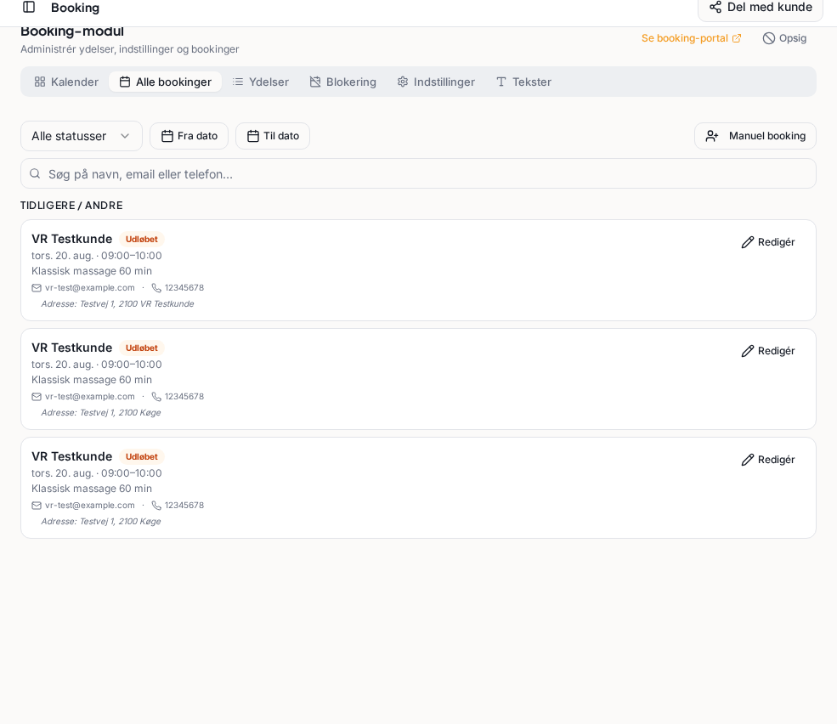Screen dimensions: 837x724
Task: Go to the Blokering tab
Action: 343,82
